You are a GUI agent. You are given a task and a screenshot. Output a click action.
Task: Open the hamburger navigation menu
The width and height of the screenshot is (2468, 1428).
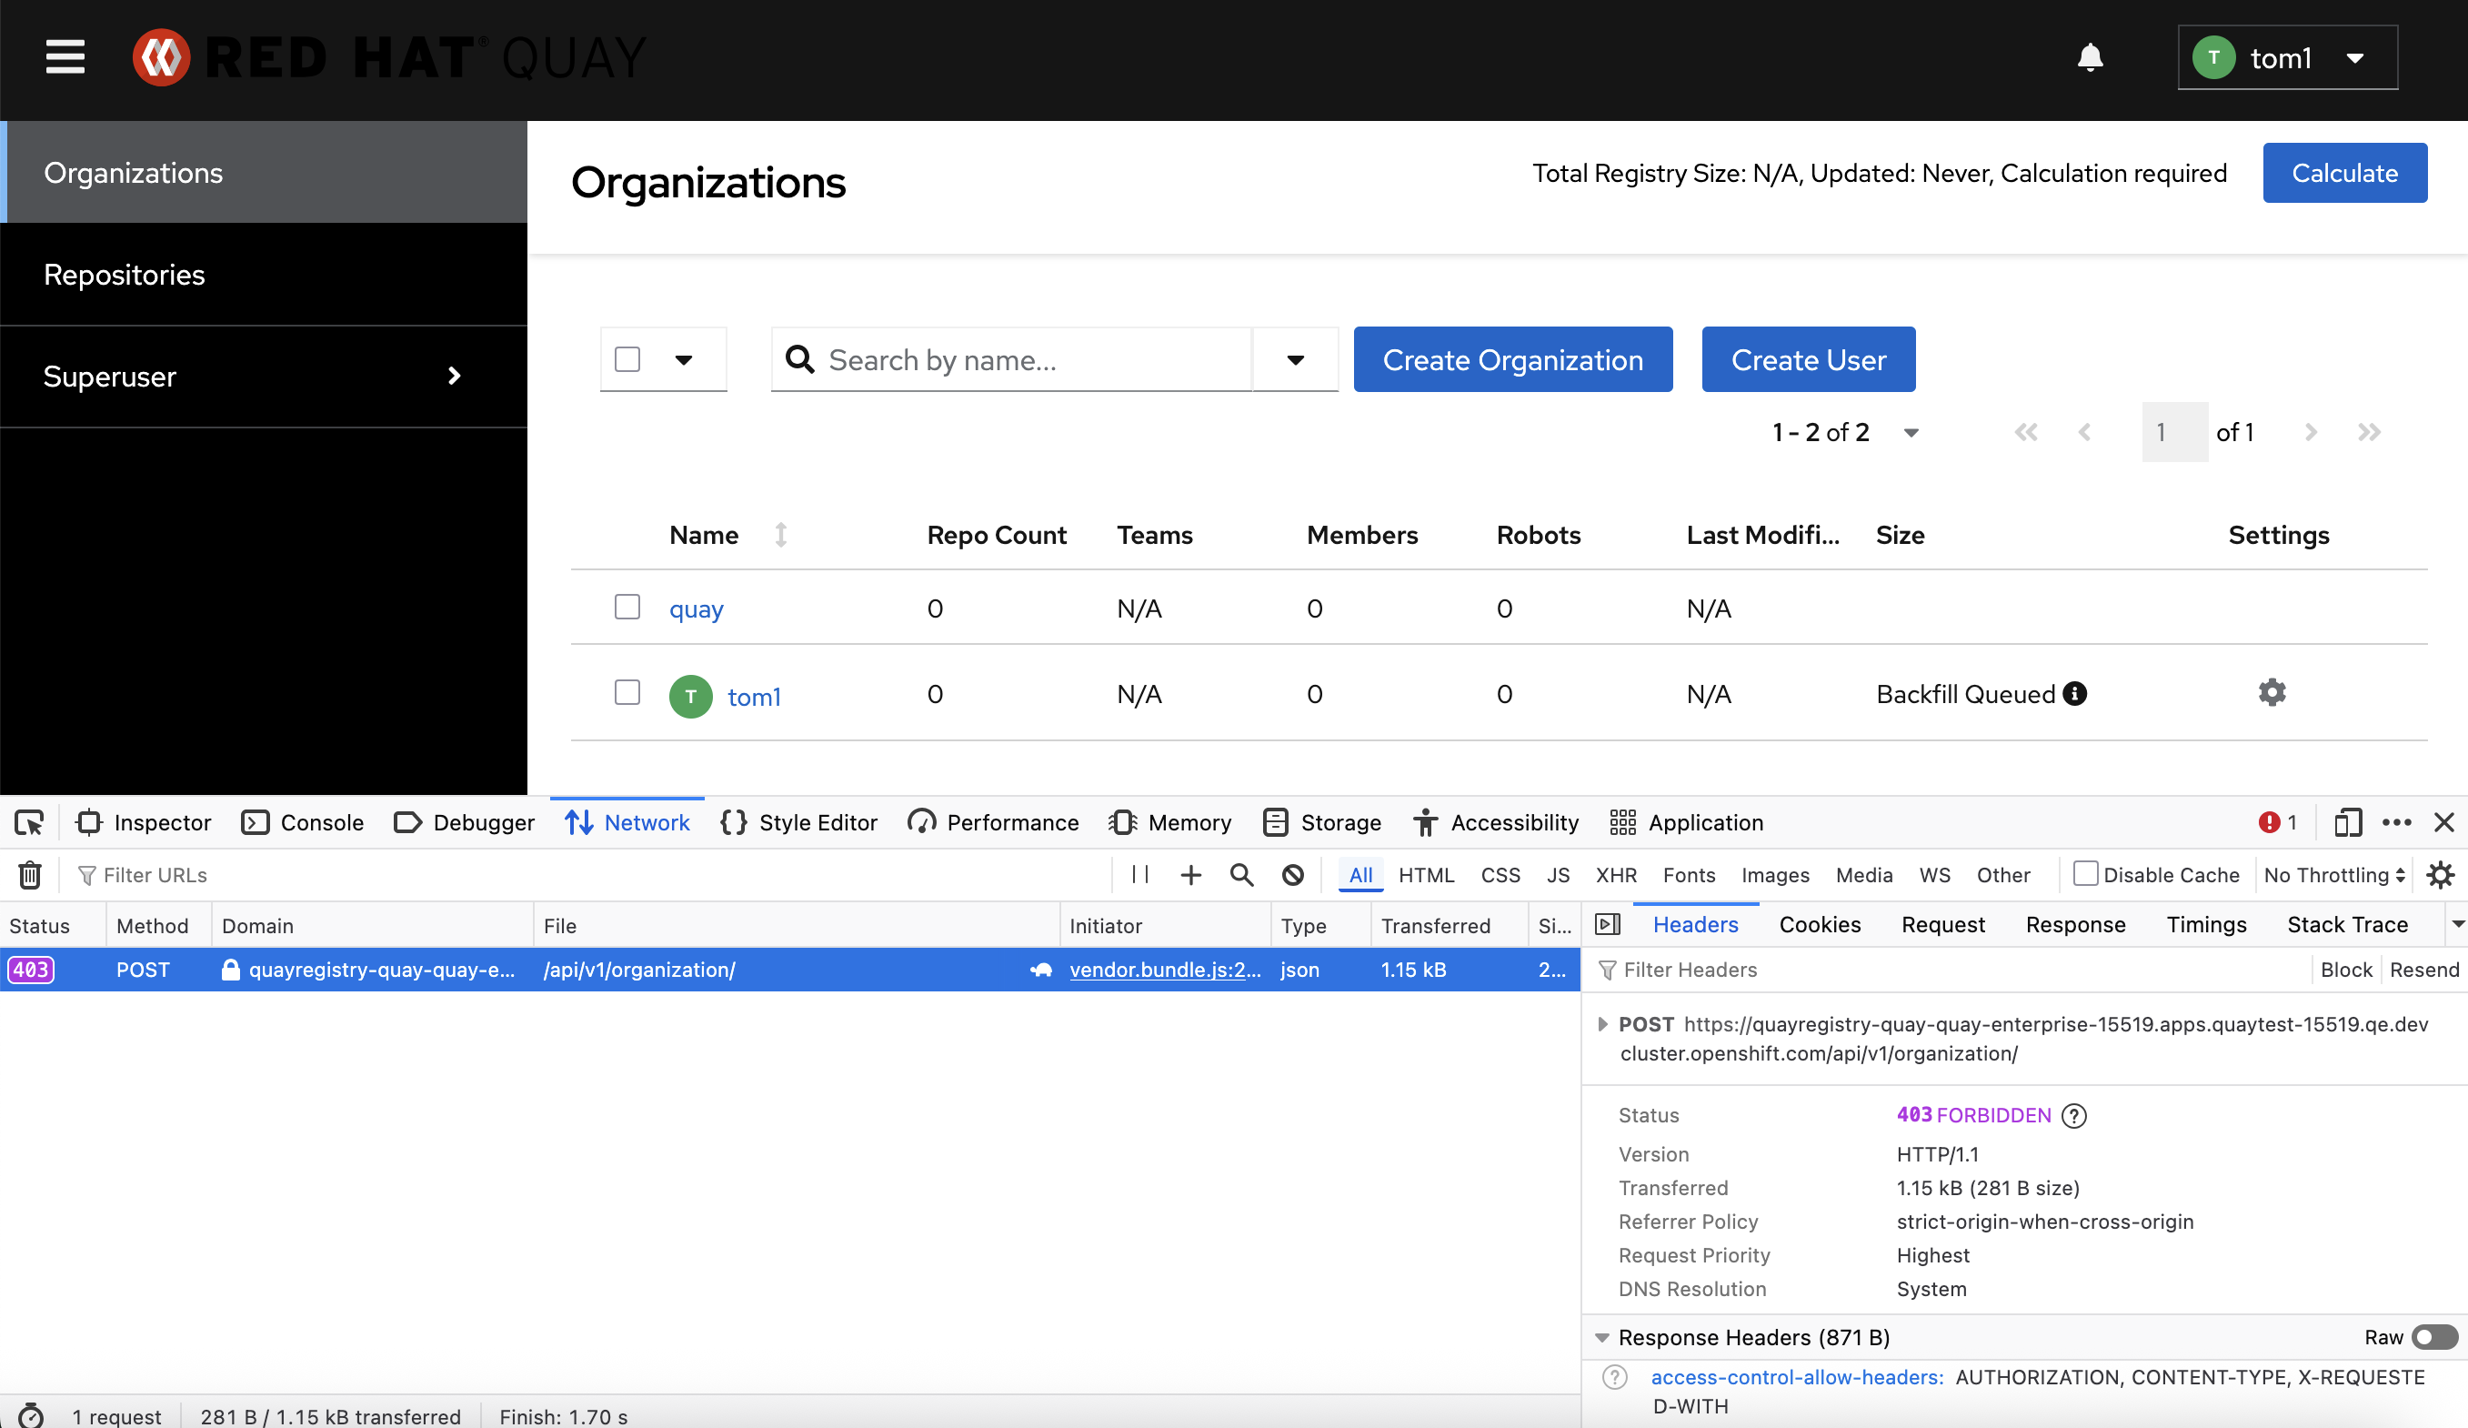[x=65, y=56]
